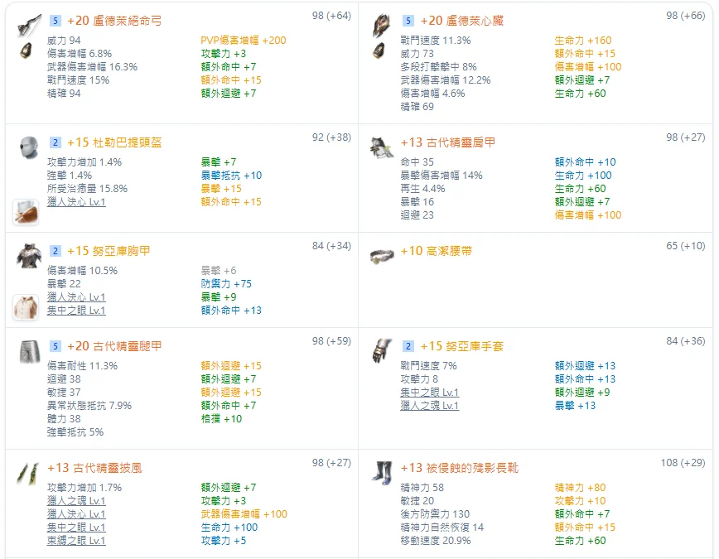
Task: Open 獵人之魂 Lv.1 link under 努亞庫手套
Action: pyautogui.click(x=429, y=406)
